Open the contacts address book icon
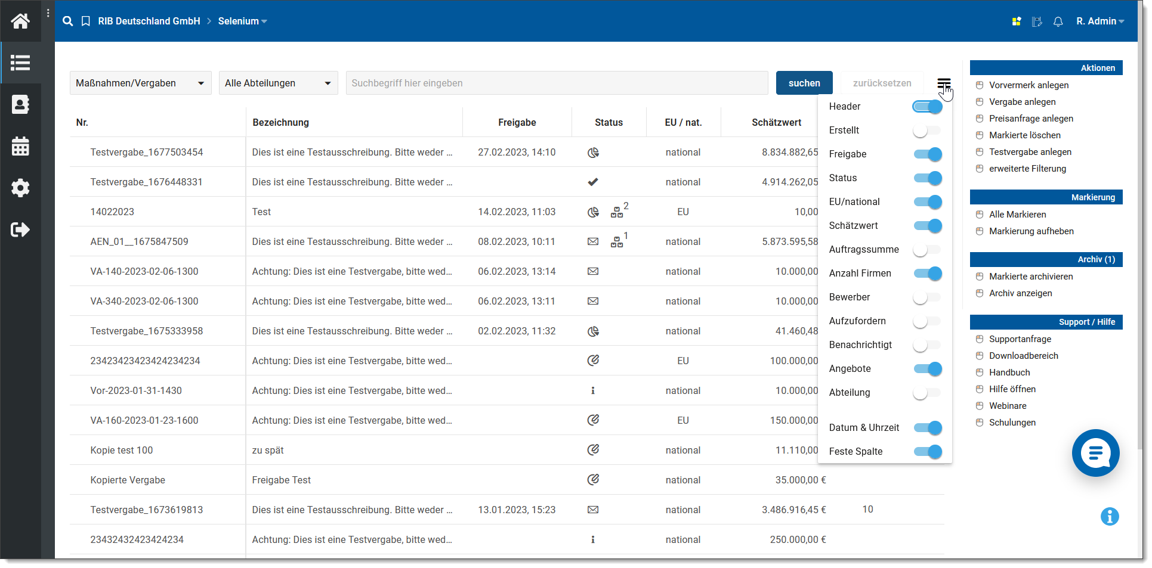This screenshot has width=1152, height=568. pyautogui.click(x=20, y=105)
